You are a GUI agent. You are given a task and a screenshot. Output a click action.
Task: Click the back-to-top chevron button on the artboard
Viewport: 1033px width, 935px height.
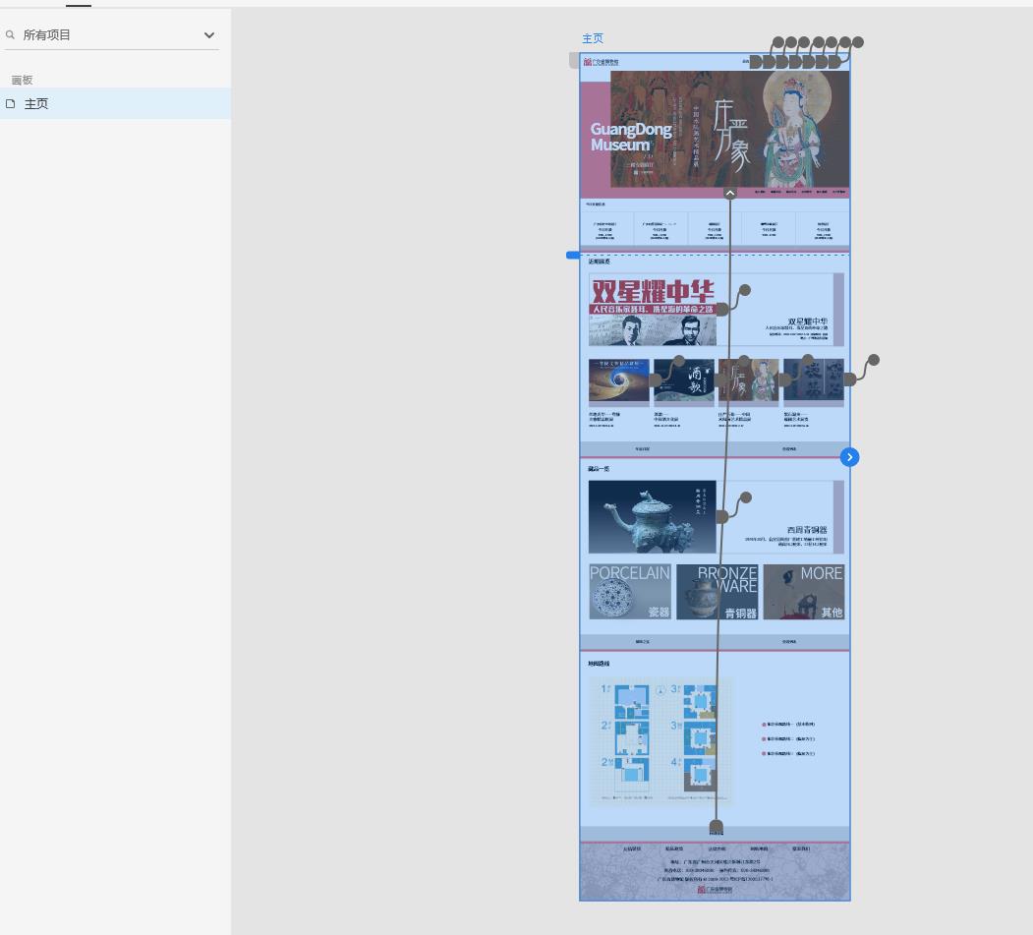click(730, 193)
